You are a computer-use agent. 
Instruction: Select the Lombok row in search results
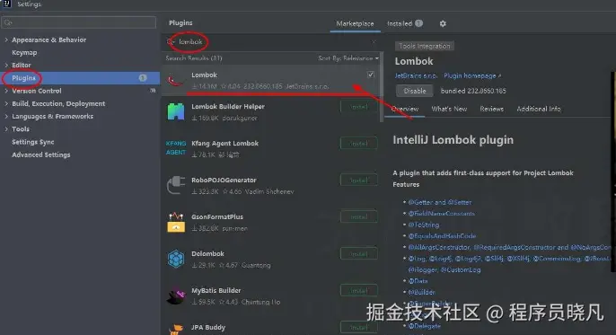click(x=270, y=81)
